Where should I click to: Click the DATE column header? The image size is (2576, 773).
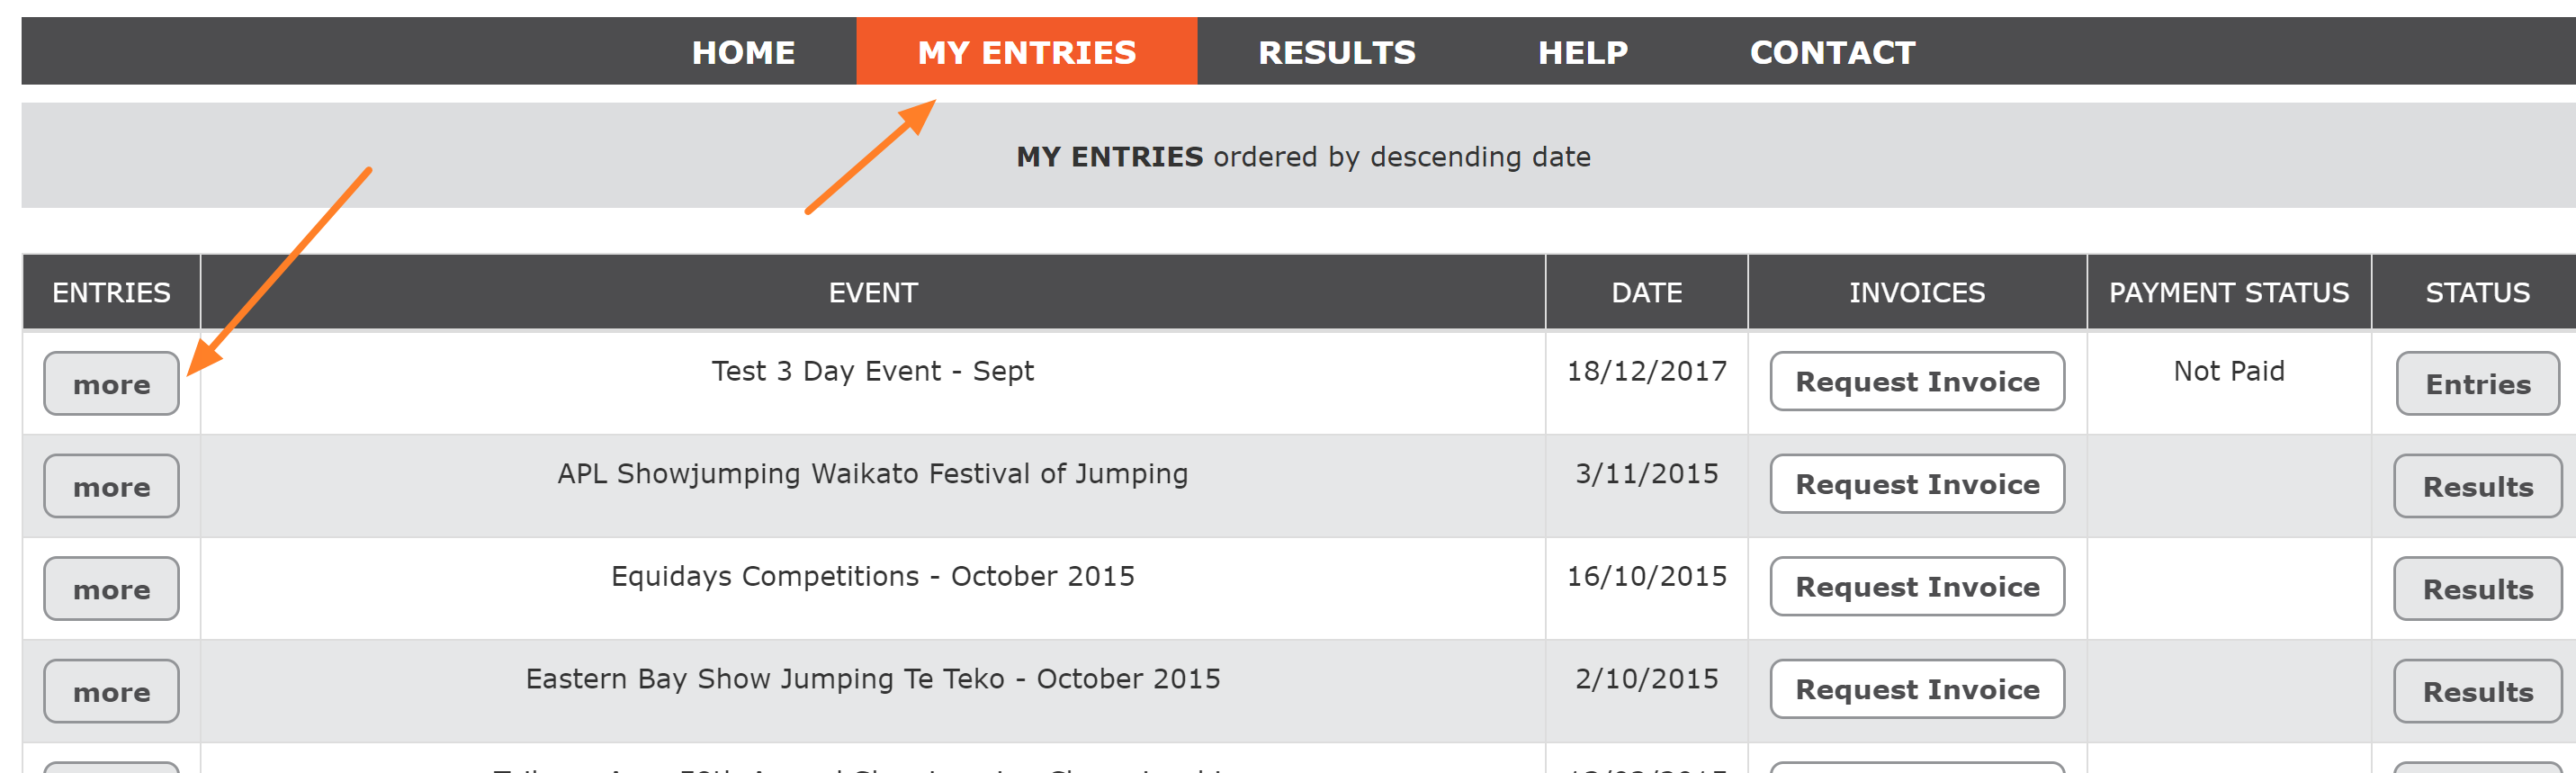[x=1646, y=293]
